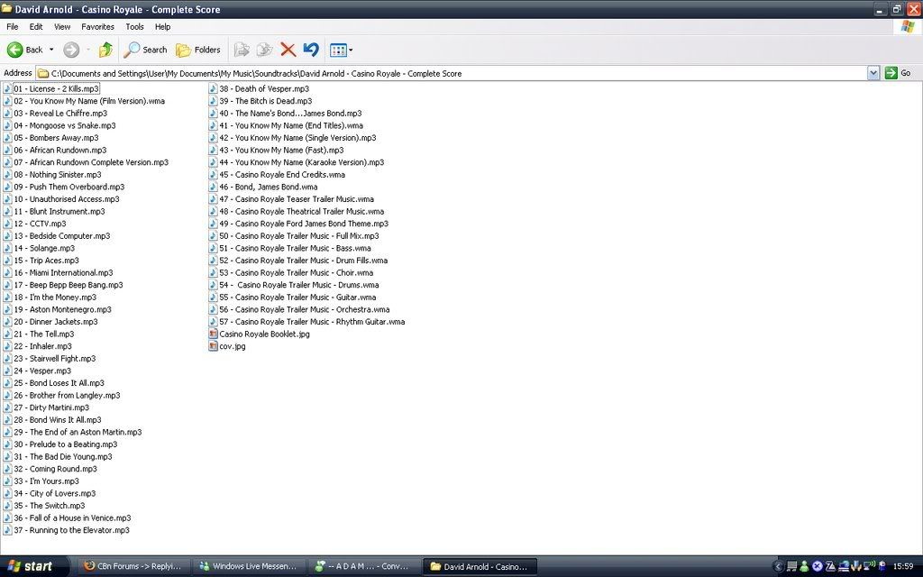Click the blue Undo icon
This screenshot has height=577, width=923.
point(311,50)
